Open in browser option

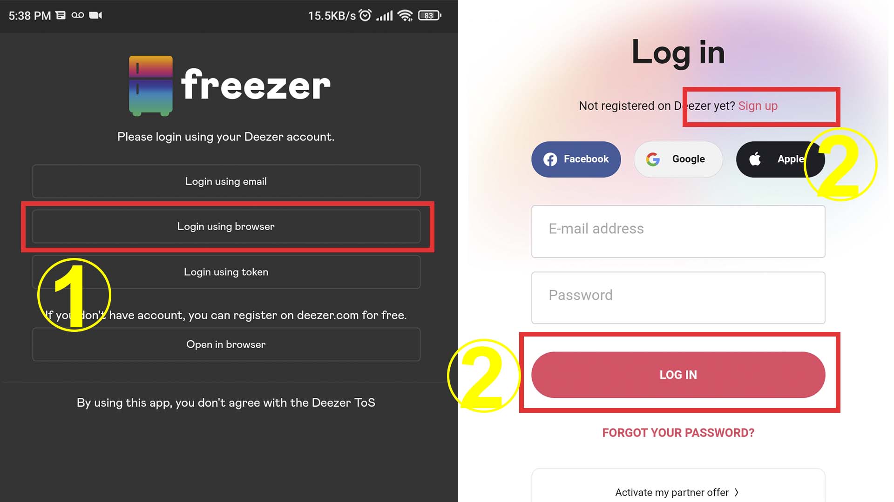226,344
